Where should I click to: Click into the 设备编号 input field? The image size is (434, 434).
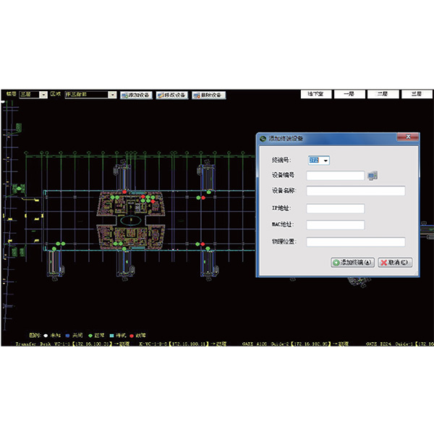pos(335,175)
